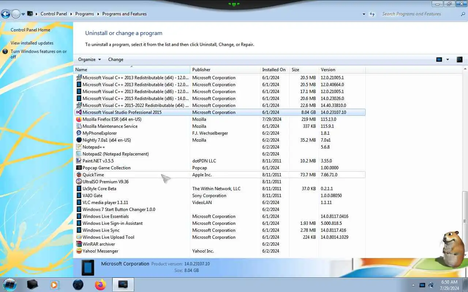Expand the view options dropdown arrow

coord(448,59)
